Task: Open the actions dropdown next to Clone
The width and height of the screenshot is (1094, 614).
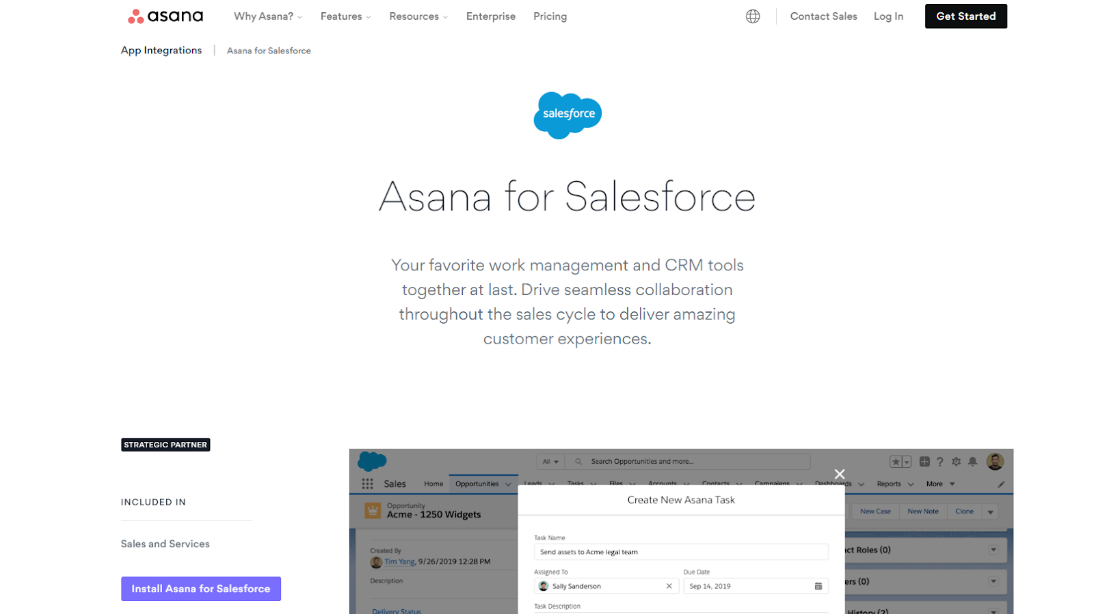Action: tap(990, 512)
